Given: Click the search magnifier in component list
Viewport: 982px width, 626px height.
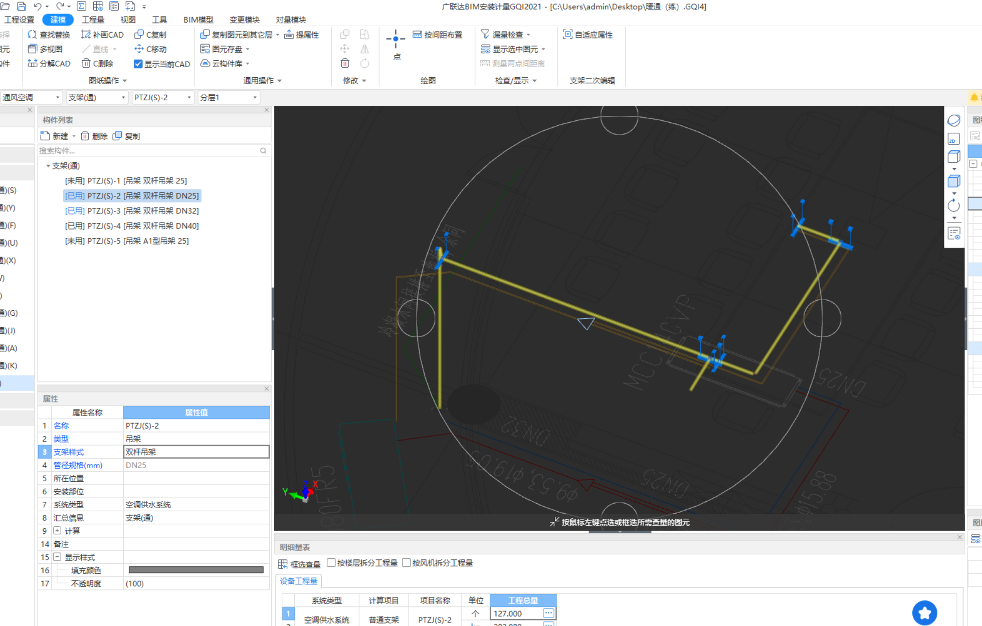Looking at the screenshot, I should click(263, 150).
